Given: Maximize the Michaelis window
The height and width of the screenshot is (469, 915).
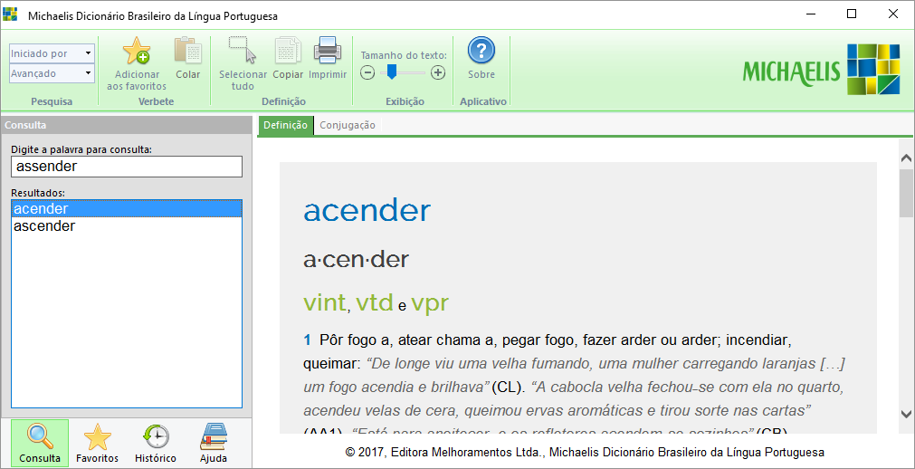Looking at the screenshot, I should [852, 14].
